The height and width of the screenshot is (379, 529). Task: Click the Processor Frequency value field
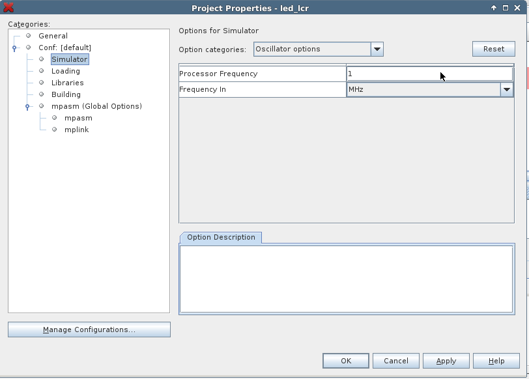pos(429,74)
